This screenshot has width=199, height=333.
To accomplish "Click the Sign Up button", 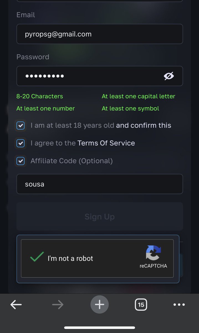I will click(x=99, y=216).
